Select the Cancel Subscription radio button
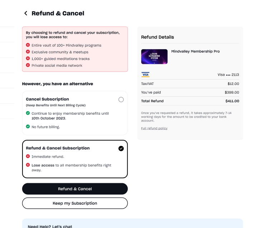 pyautogui.click(x=121, y=99)
